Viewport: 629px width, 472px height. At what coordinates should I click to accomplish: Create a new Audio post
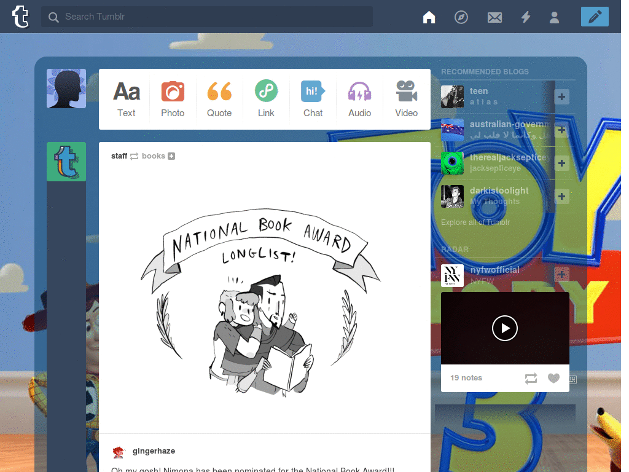[x=359, y=99]
